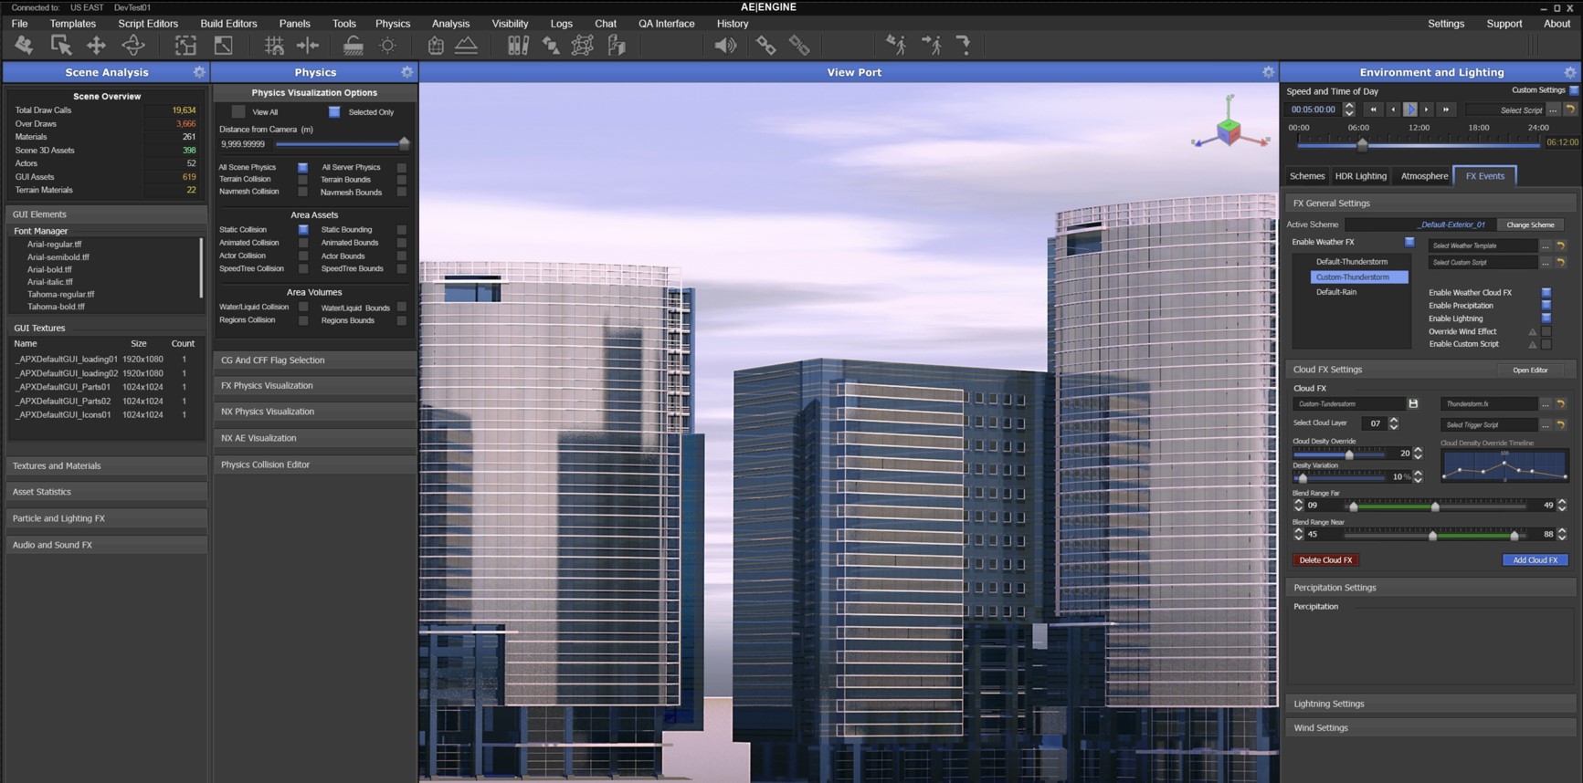Check the Override Wind Effect box
The height and width of the screenshot is (783, 1583).
[x=1546, y=331]
